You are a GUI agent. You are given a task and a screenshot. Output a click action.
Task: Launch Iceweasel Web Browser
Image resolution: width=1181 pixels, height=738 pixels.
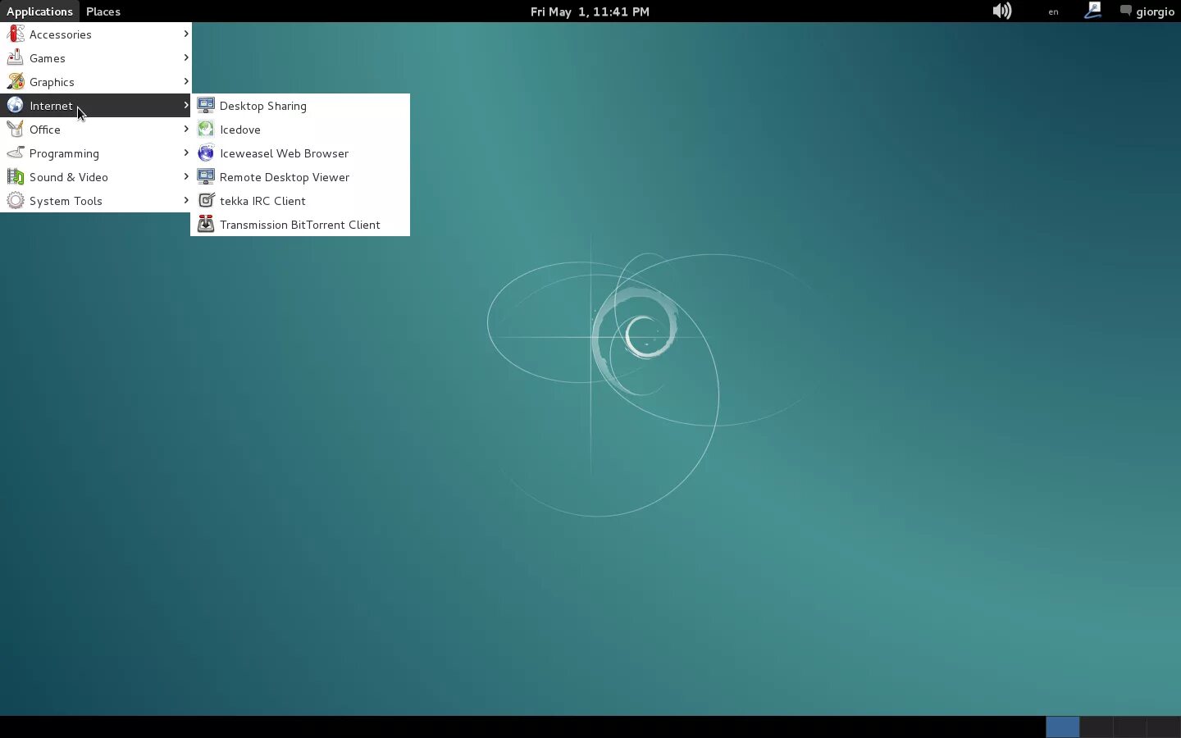pyautogui.click(x=300, y=153)
